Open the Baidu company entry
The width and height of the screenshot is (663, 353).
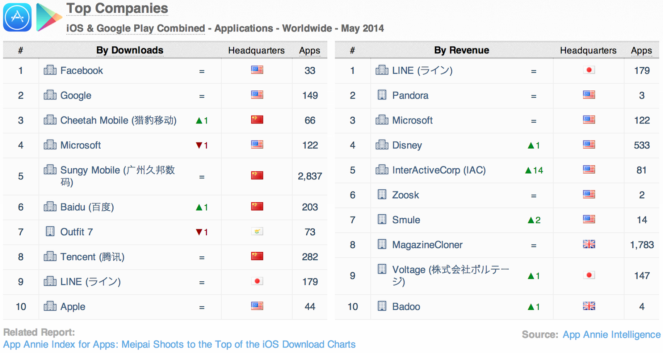[87, 207]
